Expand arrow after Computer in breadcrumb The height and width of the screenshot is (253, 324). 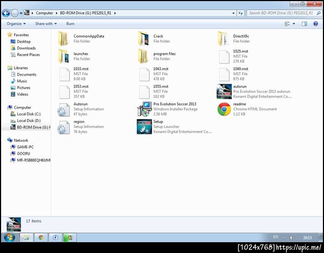[x=56, y=13]
